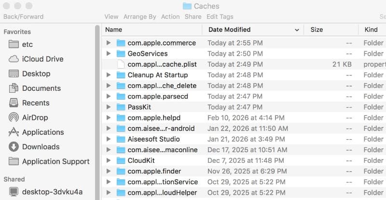Click the Favorites section heading

17,32
